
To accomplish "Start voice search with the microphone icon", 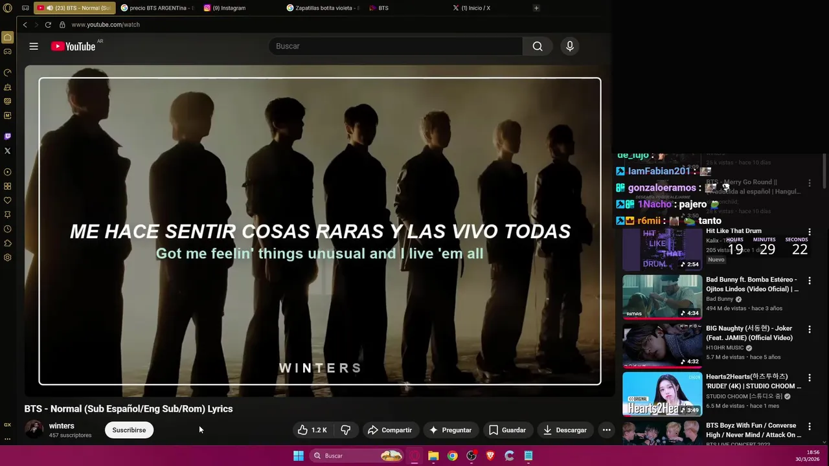I will (x=570, y=46).
